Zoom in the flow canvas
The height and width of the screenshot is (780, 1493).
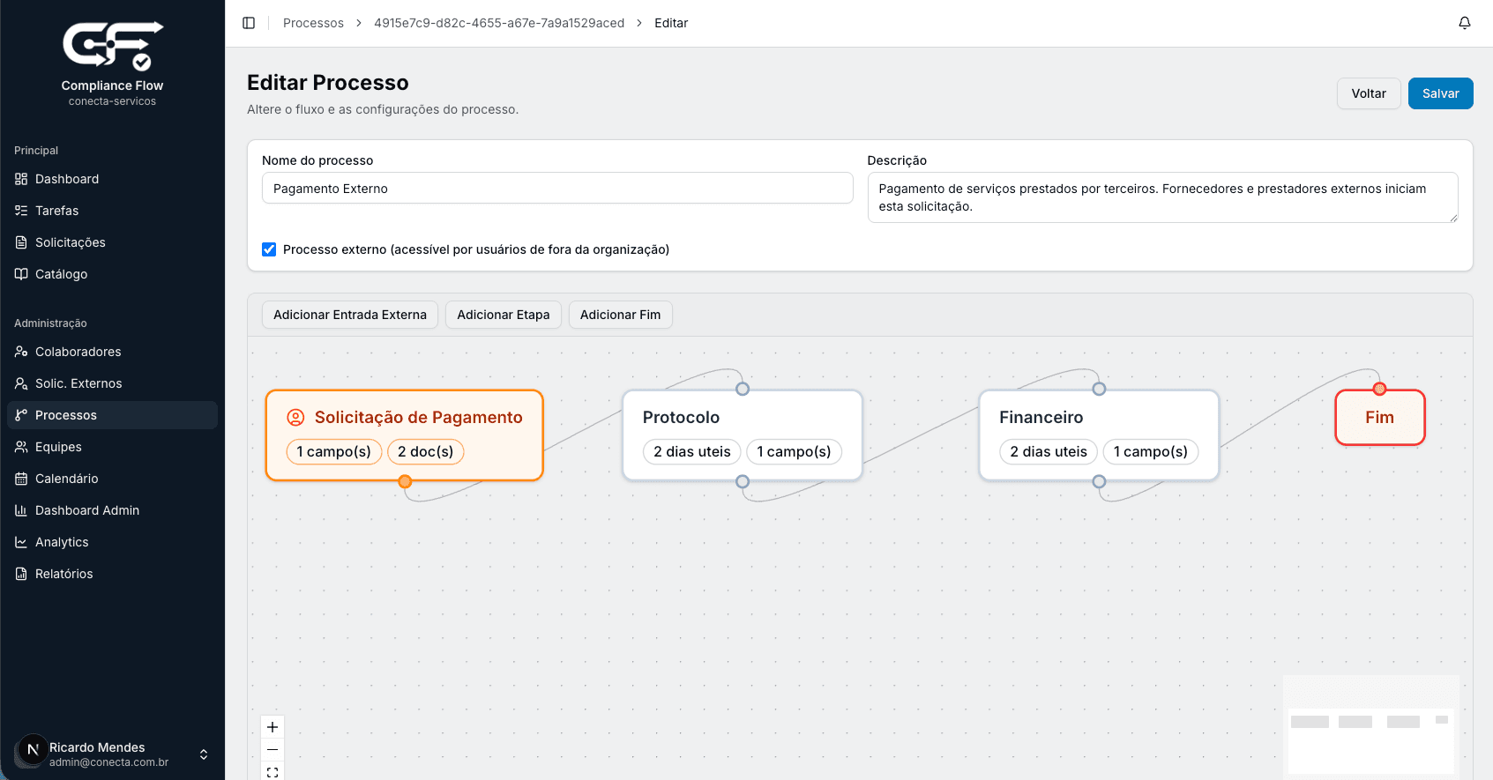(x=272, y=727)
